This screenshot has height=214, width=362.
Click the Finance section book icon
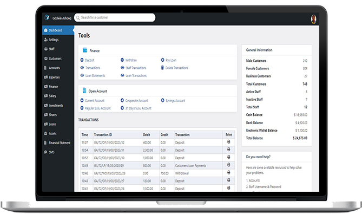[85, 50]
